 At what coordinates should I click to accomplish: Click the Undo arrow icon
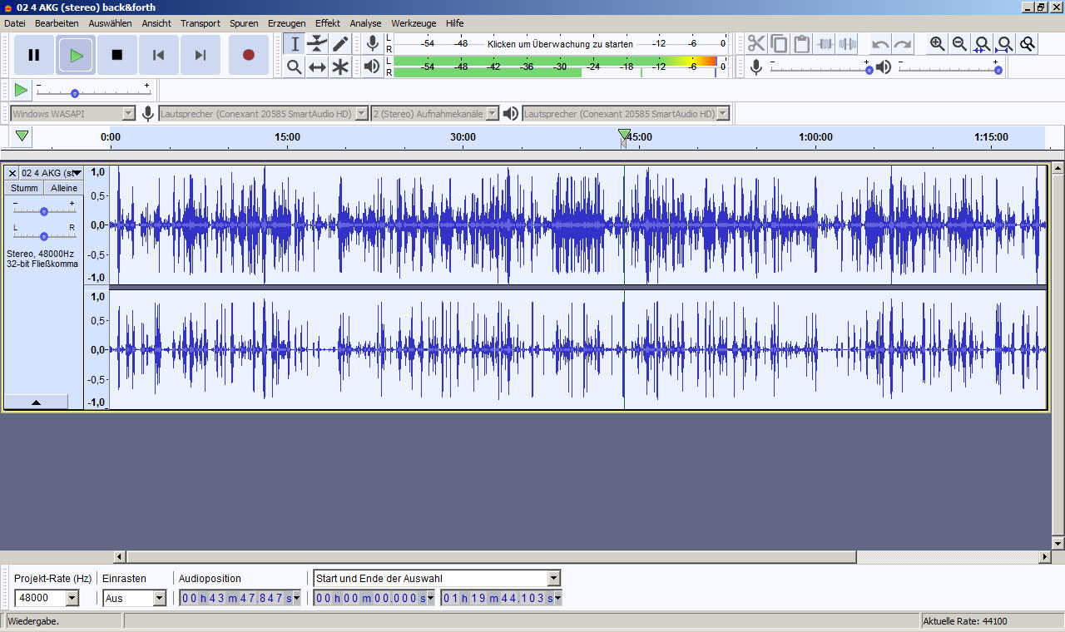point(879,43)
